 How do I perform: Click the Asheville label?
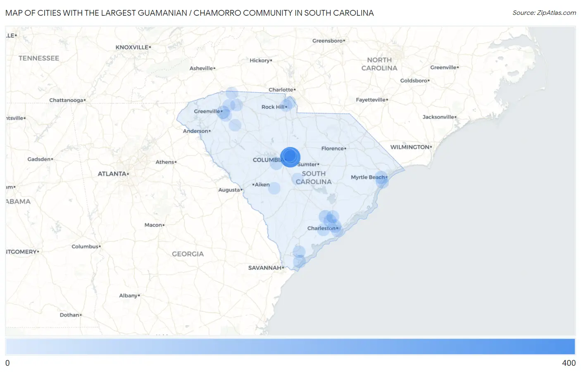coord(201,68)
